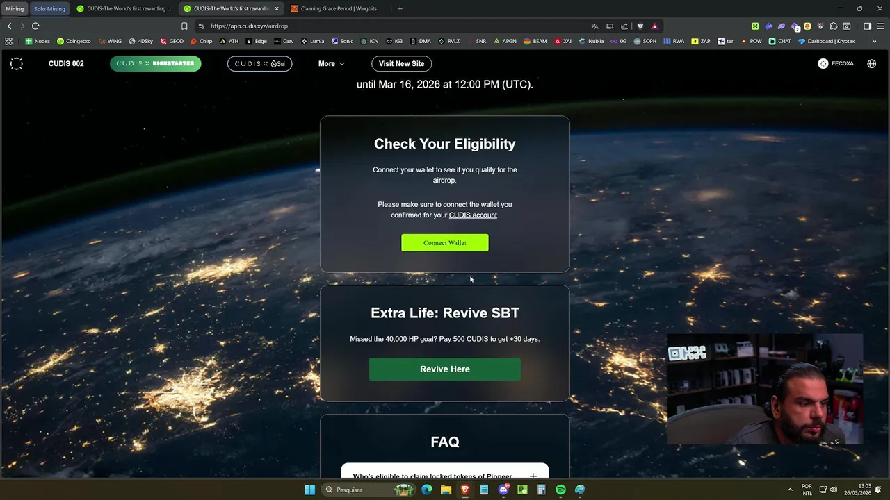Open the Calculator taskbar icon
The height and width of the screenshot is (500, 890).
pyautogui.click(x=541, y=490)
